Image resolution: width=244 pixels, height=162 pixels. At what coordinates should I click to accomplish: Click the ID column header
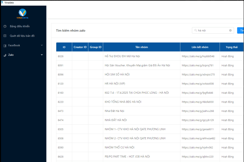pos(64,47)
